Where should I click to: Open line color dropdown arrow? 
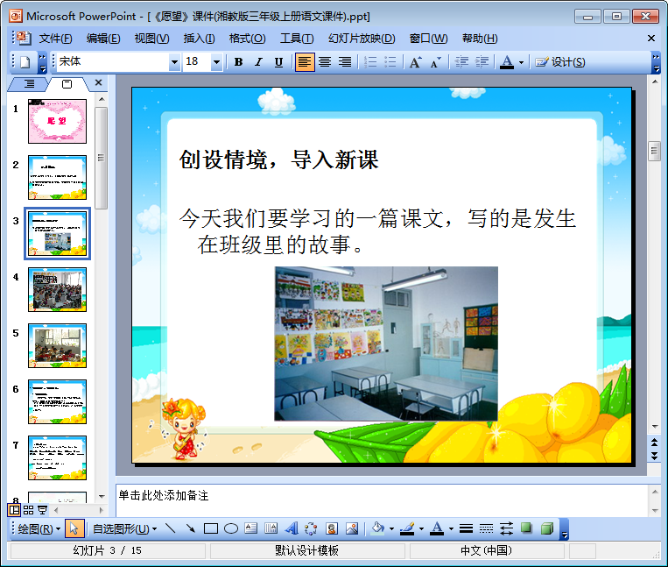(421, 529)
